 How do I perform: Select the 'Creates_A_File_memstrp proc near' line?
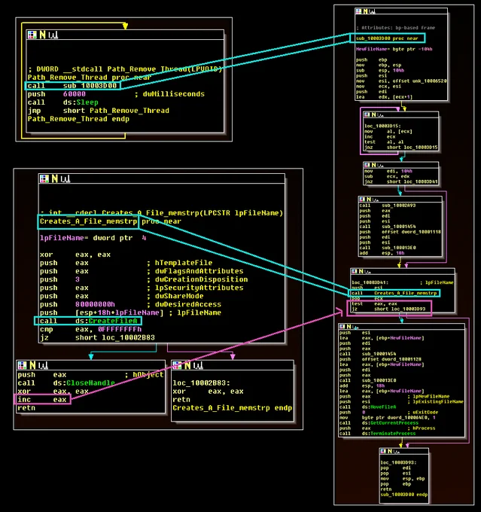coord(111,221)
